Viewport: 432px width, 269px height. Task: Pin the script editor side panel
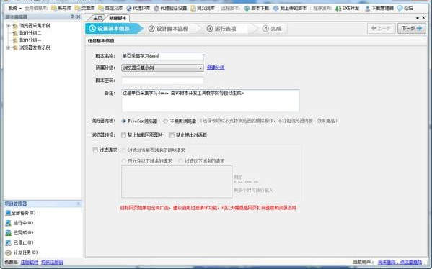click(x=72, y=17)
